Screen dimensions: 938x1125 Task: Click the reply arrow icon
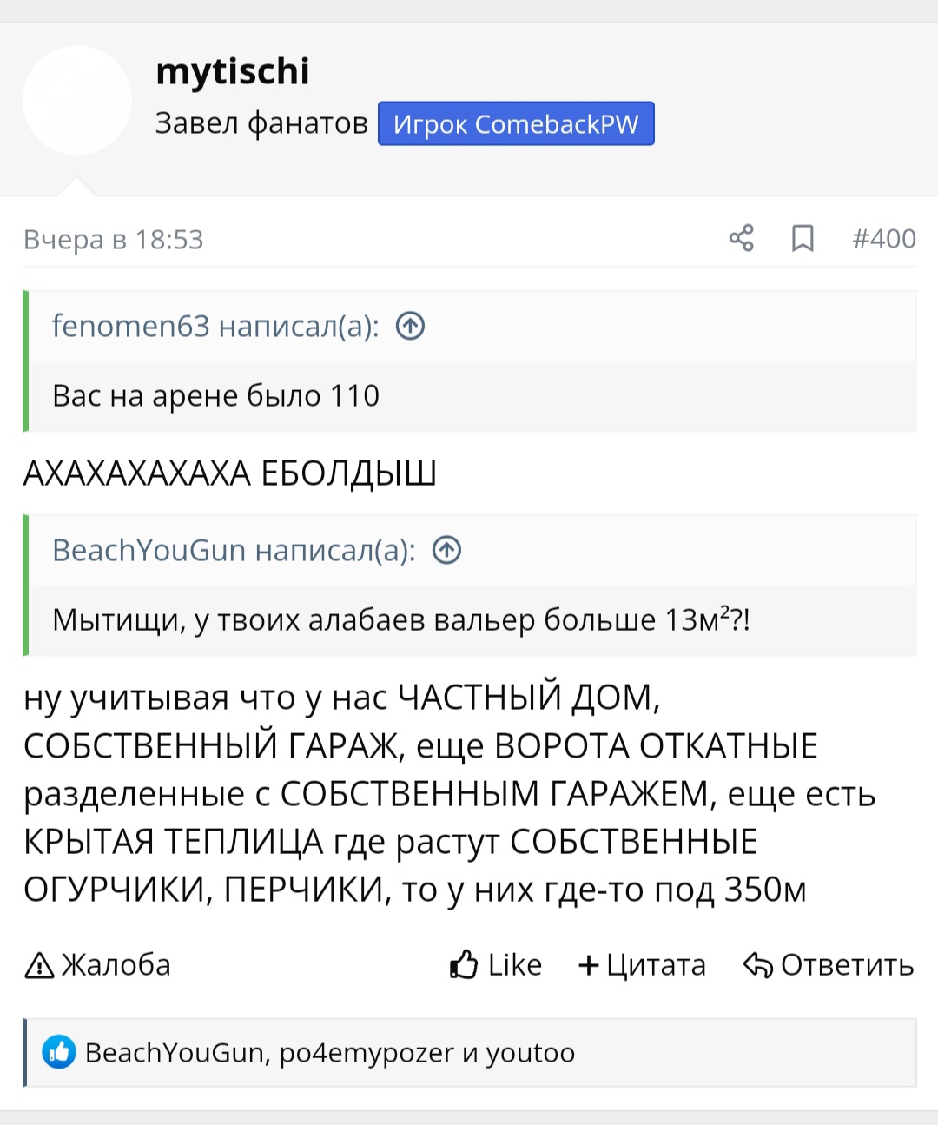(757, 965)
